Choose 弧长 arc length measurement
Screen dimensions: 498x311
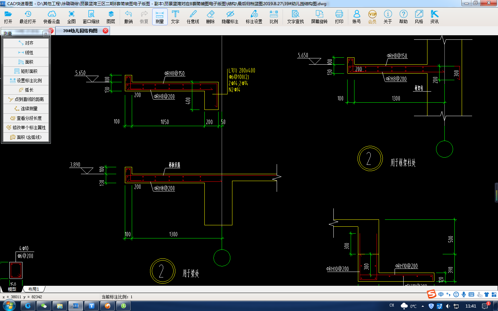26,90
